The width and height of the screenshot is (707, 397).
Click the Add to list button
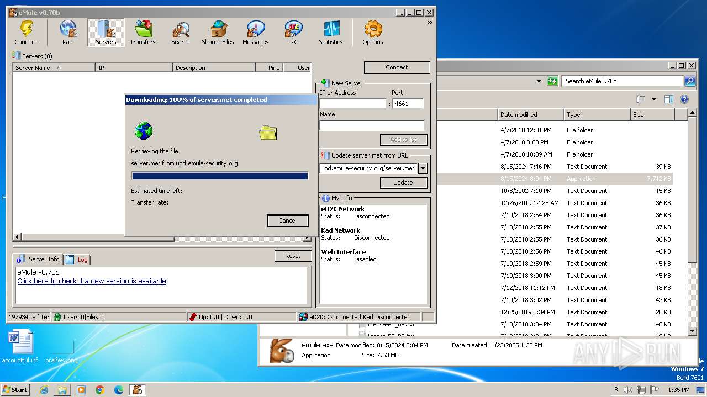coord(403,140)
